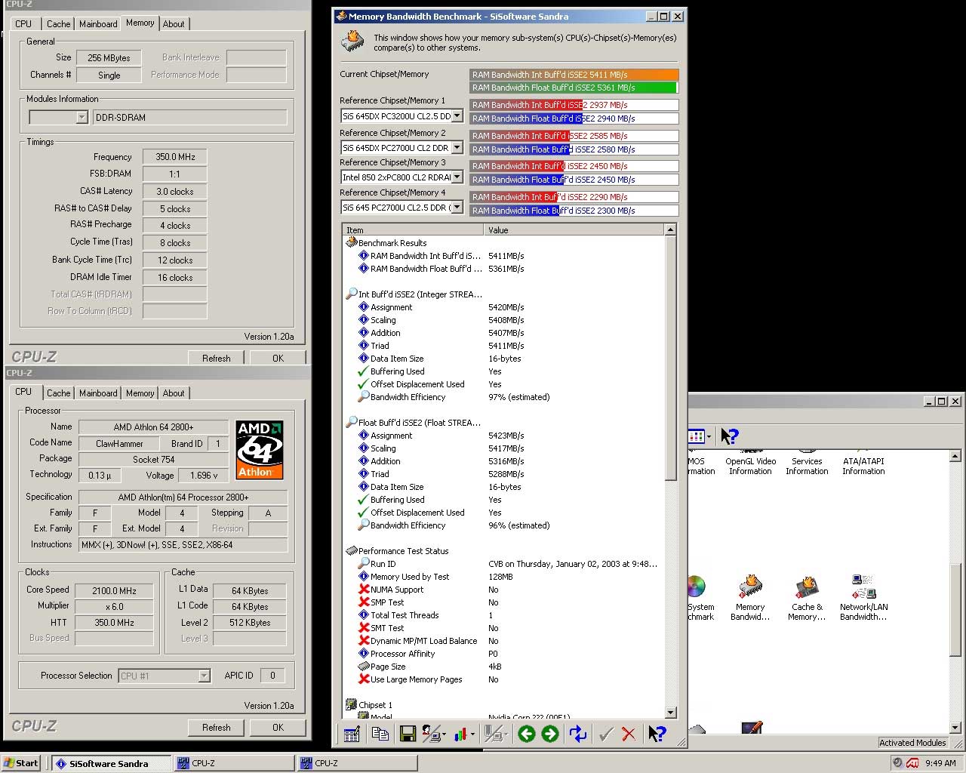Click the ATA/ATAPI Information label
Viewport: 966px width, 773px height.
pyautogui.click(x=863, y=467)
